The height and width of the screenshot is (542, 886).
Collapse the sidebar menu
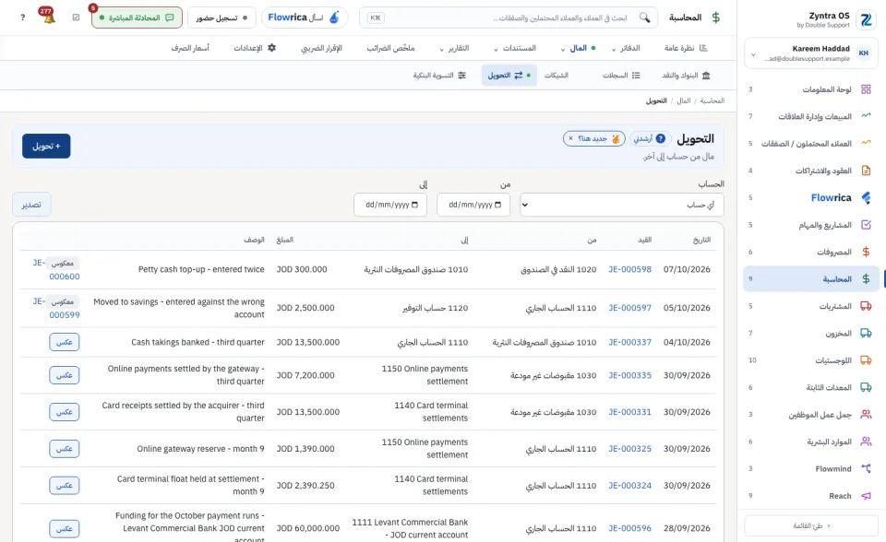(x=811, y=525)
